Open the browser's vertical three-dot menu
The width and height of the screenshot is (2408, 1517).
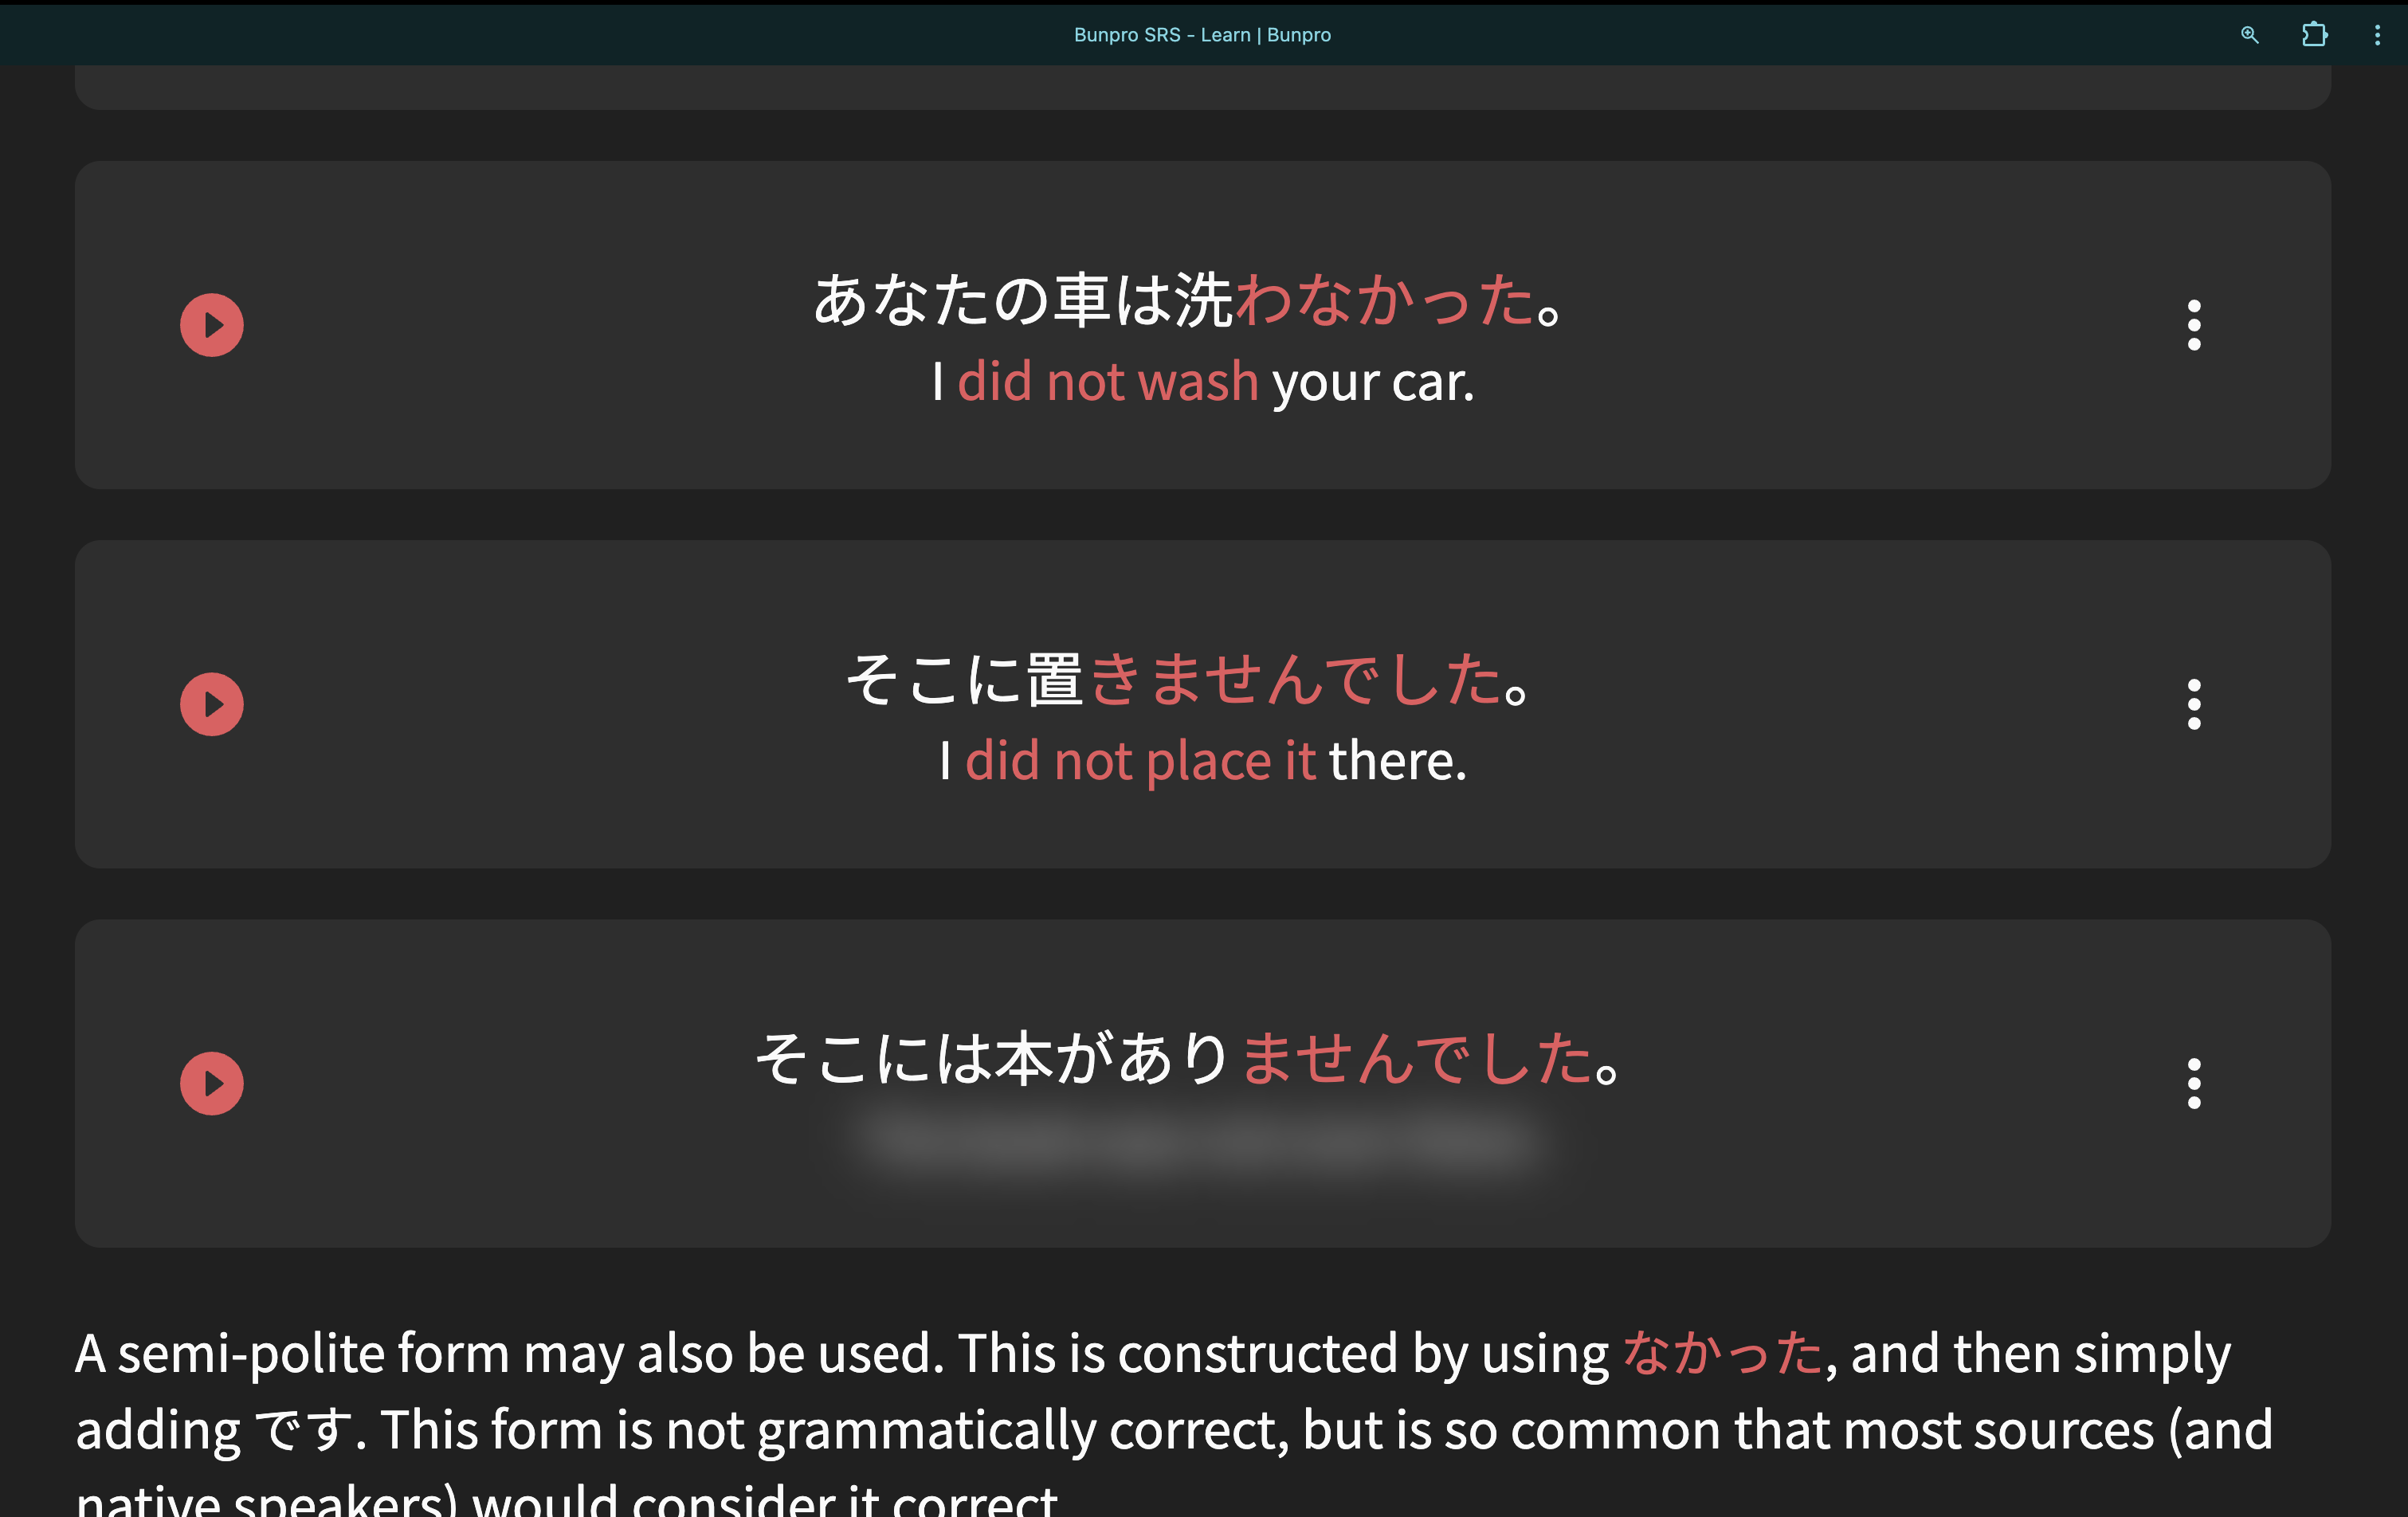(x=2376, y=35)
